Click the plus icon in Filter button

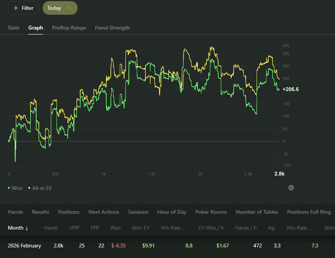click(16, 8)
